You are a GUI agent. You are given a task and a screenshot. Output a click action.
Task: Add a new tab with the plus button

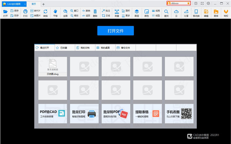(x=44, y=4)
